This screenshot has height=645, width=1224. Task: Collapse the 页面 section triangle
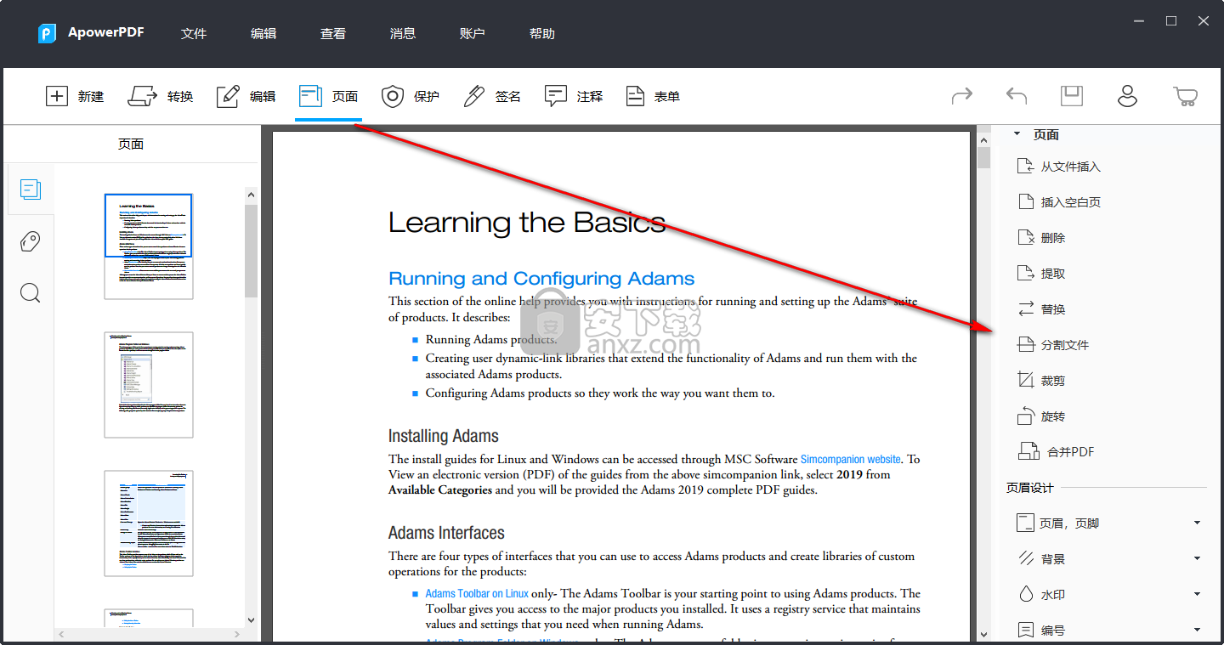(x=1017, y=134)
